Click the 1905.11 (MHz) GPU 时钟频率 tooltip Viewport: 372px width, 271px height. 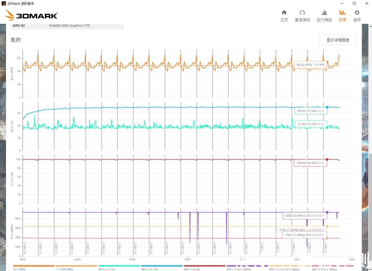pyautogui.click(x=305, y=235)
